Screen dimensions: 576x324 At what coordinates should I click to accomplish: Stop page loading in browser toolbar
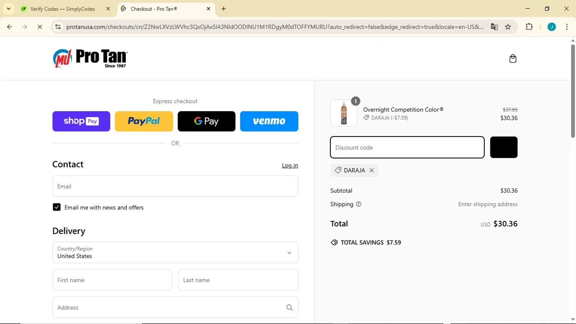pyautogui.click(x=40, y=27)
